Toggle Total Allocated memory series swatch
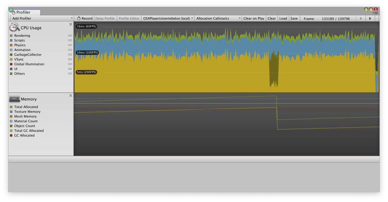Screen dimensions: 388x202 11,107
